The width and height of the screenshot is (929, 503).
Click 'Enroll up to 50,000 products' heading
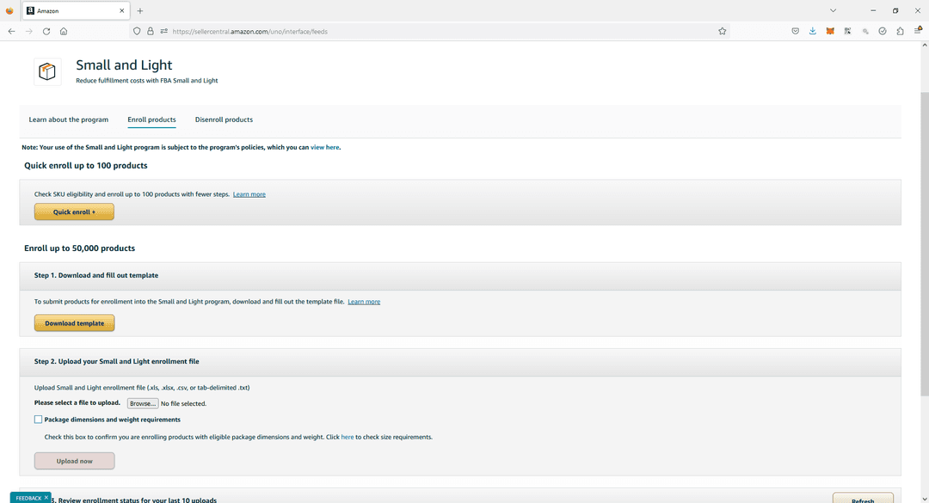point(79,248)
